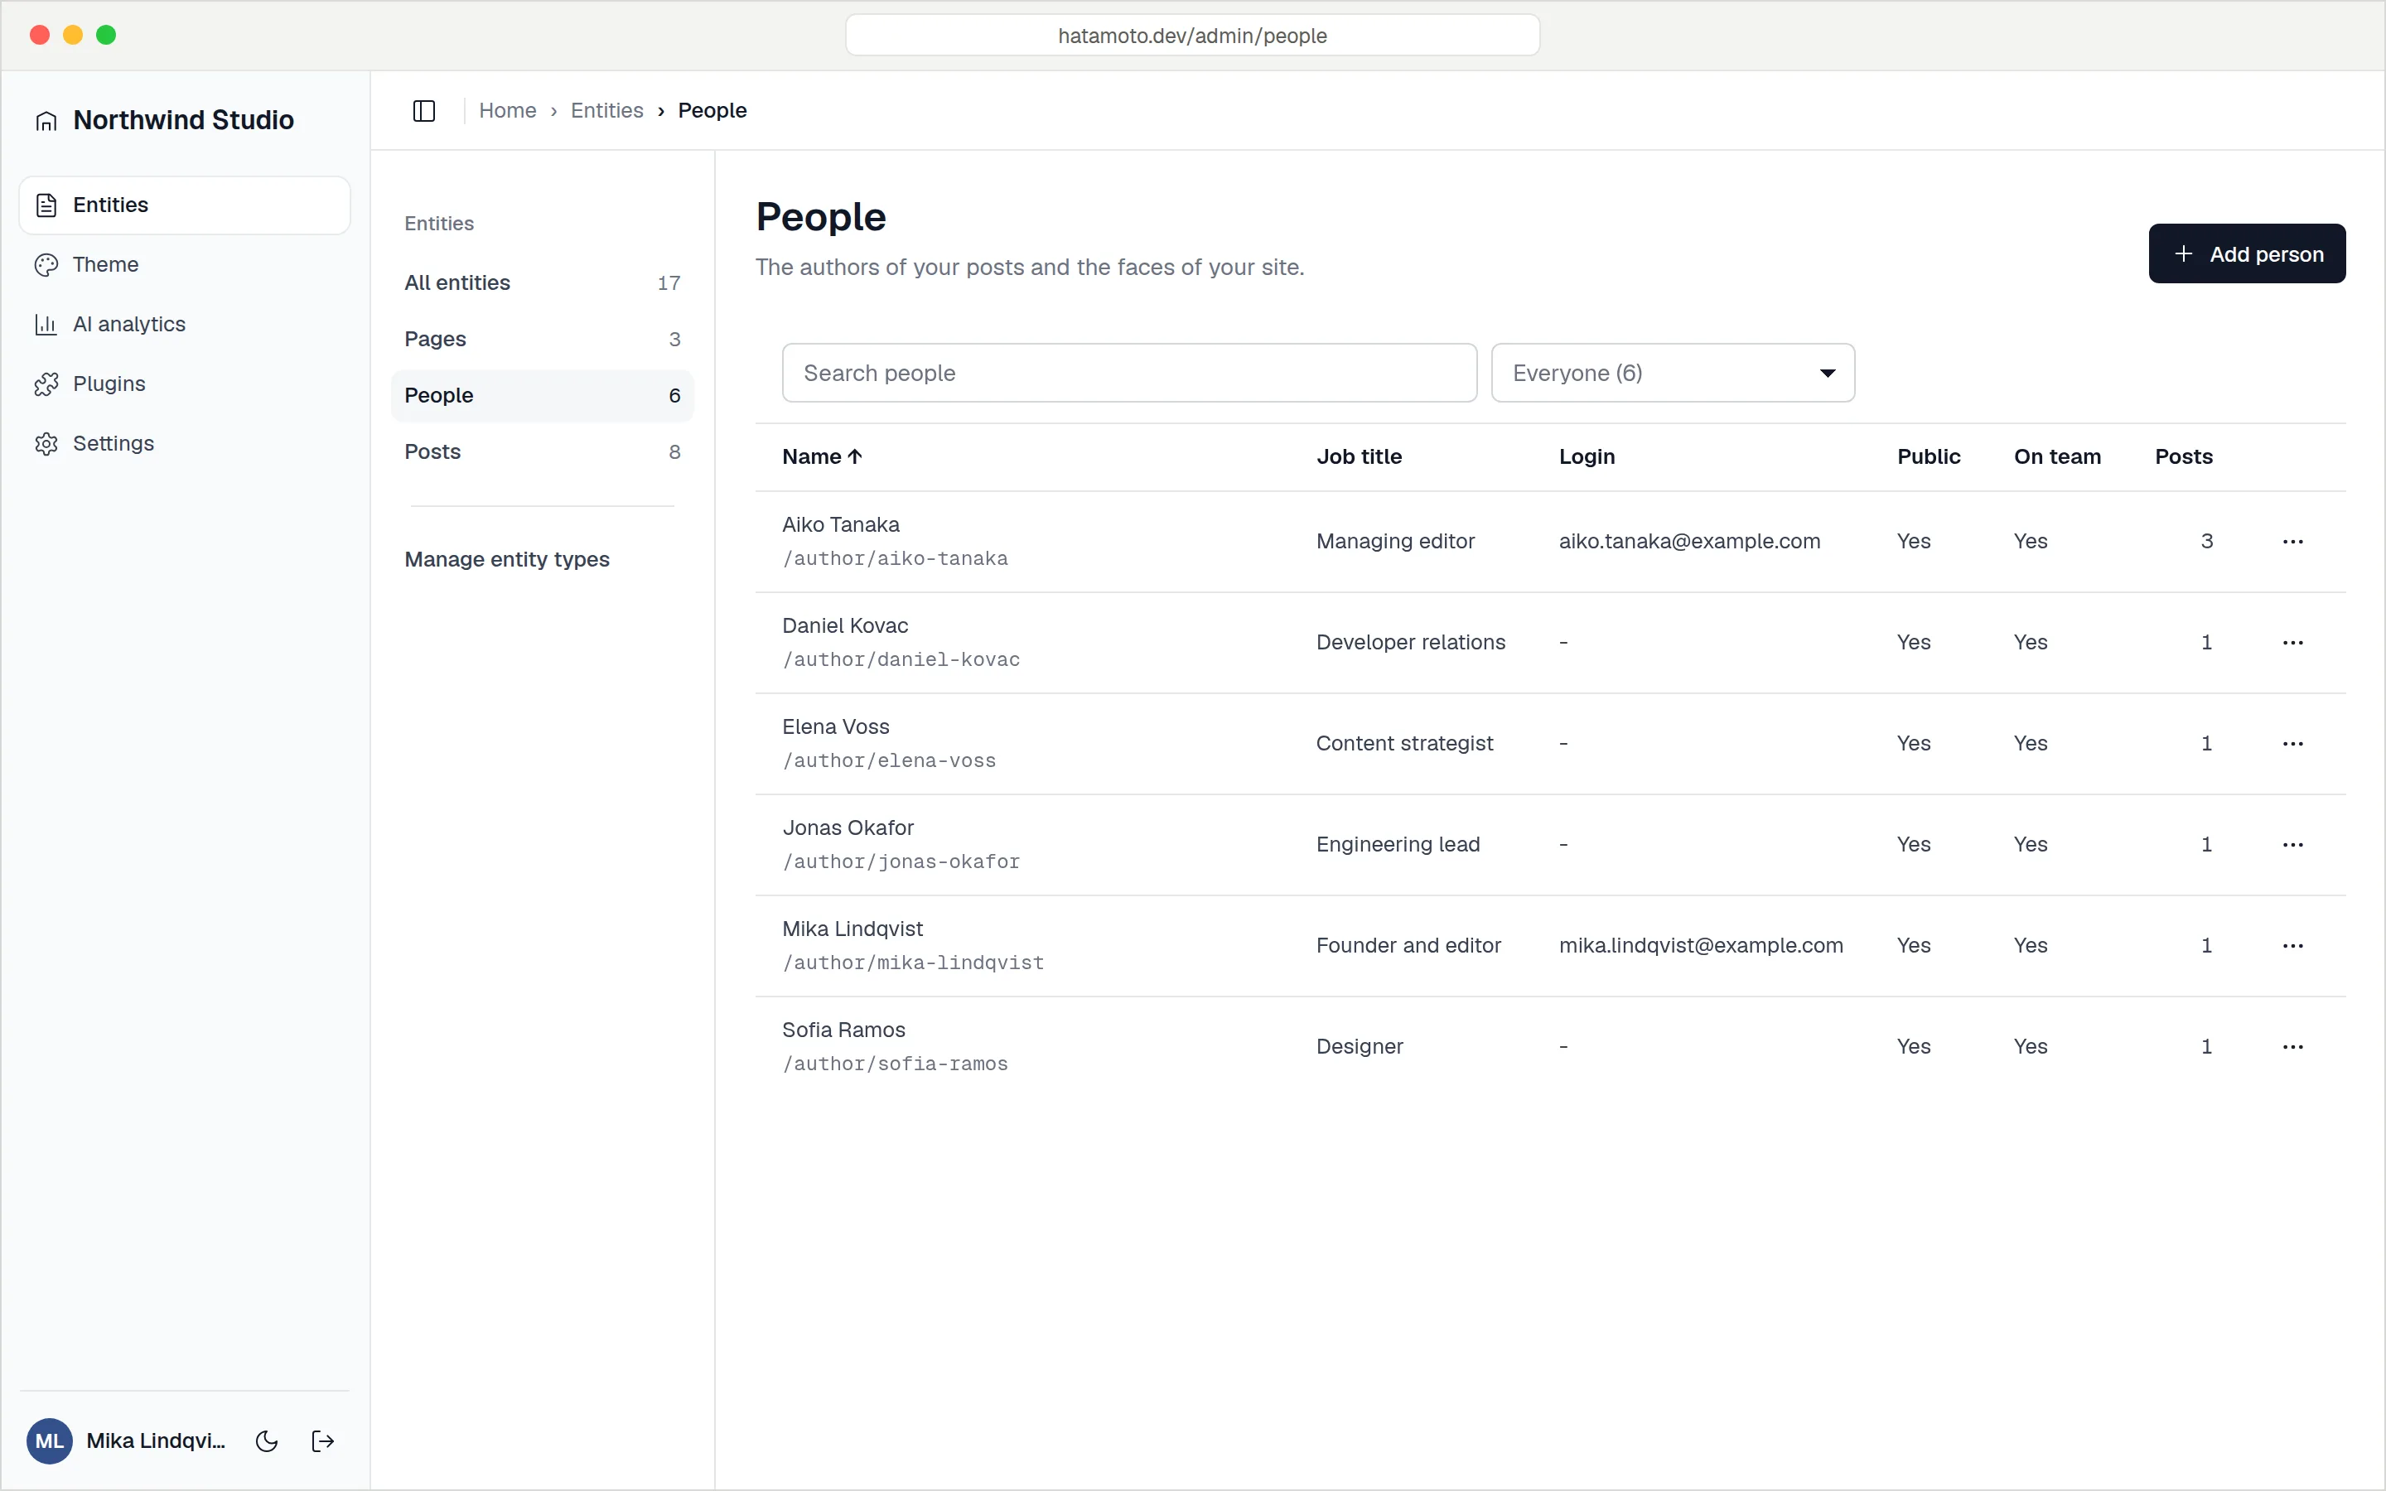The width and height of the screenshot is (2386, 1491).
Task: Click /author/daniel-kovac slug
Action: click(901, 659)
